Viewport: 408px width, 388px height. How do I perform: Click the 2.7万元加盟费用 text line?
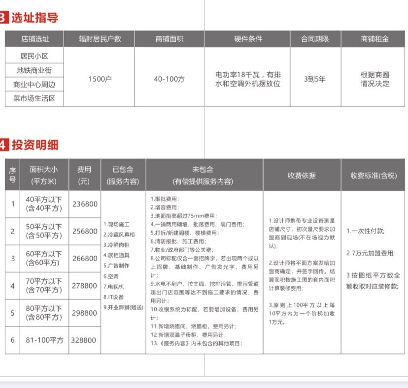[x=370, y=253]
